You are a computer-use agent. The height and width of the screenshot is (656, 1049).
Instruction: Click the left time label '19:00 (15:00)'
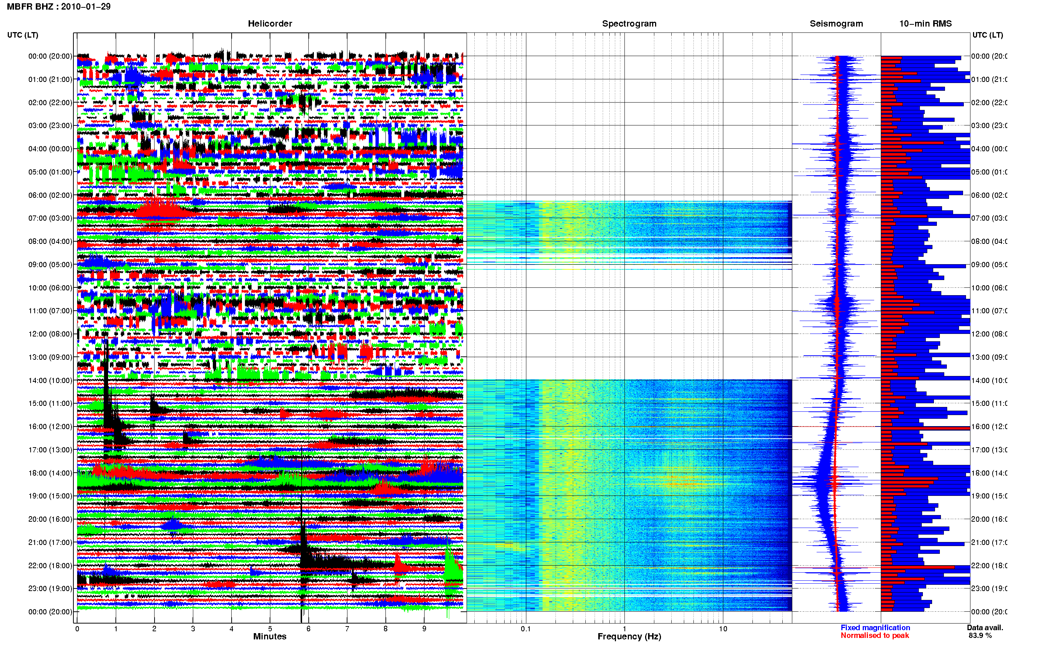tap(50, 496)
